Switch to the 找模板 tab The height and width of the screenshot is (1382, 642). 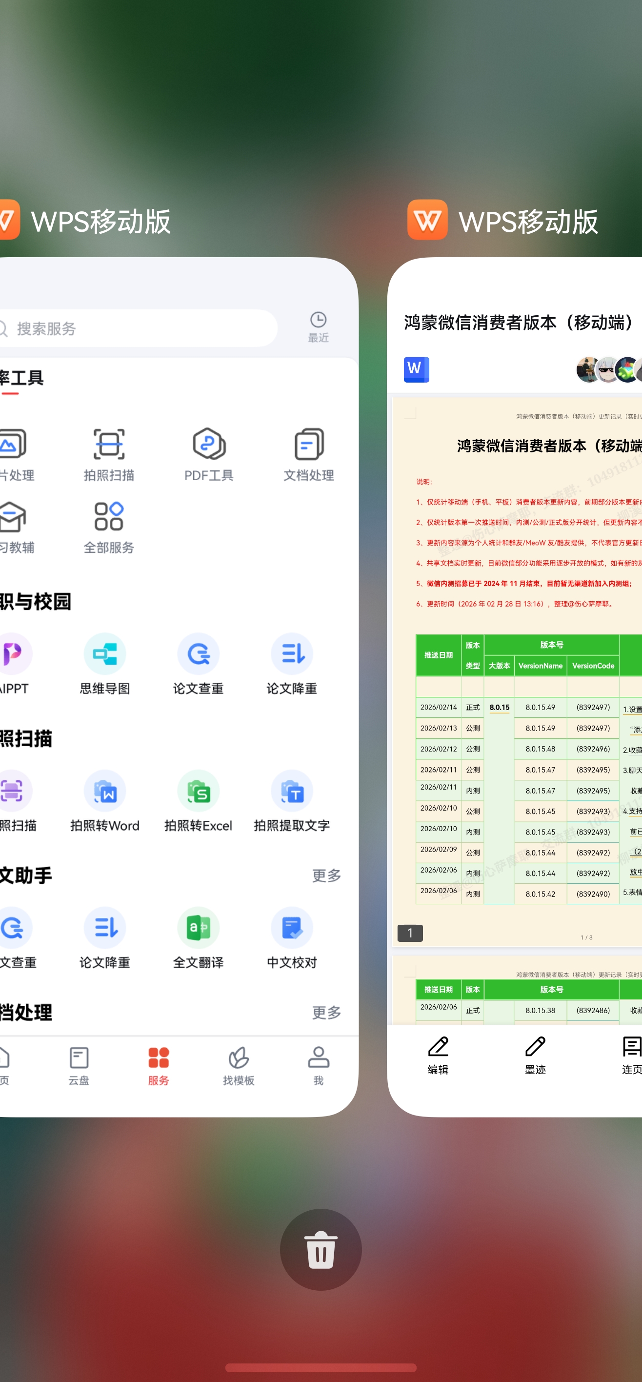(x=239, y=1065)
